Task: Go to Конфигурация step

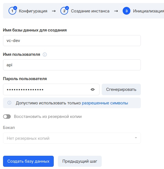Action: pos(33,11)
